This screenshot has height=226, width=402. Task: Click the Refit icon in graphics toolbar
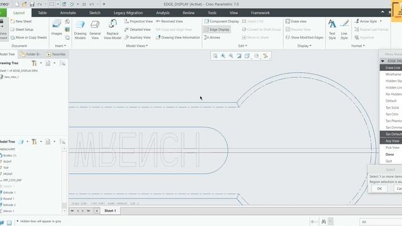tap(215, 56)
